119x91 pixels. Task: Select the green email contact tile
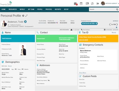(56, 38)
